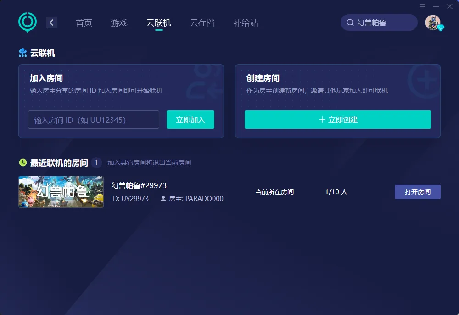Focus the 幻兽帕鲁 search box
The height and width of the screenshot is (315, 459).
(379, 22)
